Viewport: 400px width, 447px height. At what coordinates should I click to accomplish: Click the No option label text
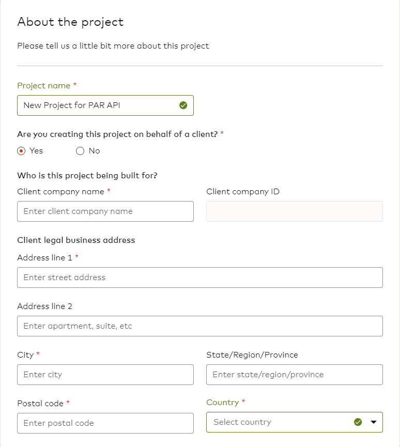click(x=95, y=151)
